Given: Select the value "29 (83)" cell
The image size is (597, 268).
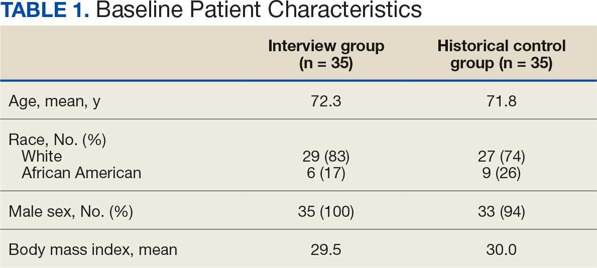Looking at the screenshot, I should [326, 156].
